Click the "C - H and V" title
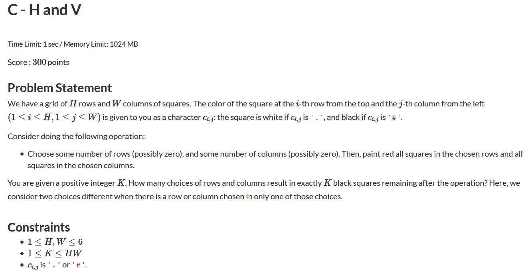Viewport: 528px width, 271px height. click(x=44, y=10)
